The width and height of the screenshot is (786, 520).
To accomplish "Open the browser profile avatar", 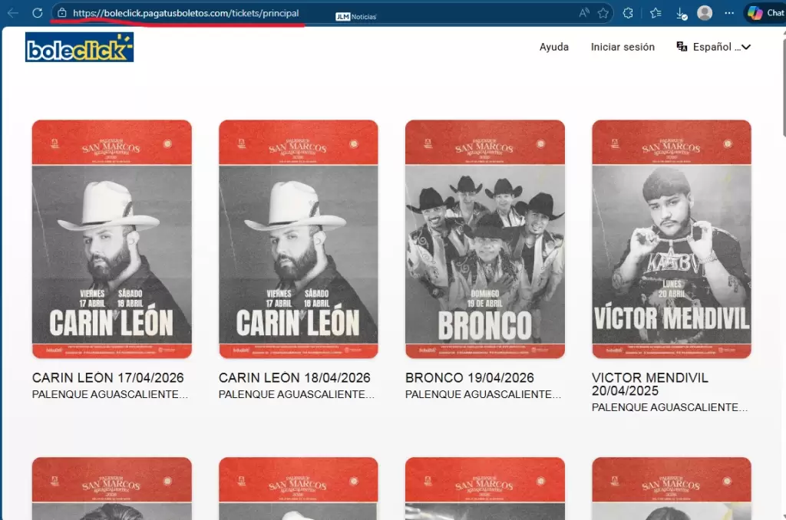I will click(705, 13).
